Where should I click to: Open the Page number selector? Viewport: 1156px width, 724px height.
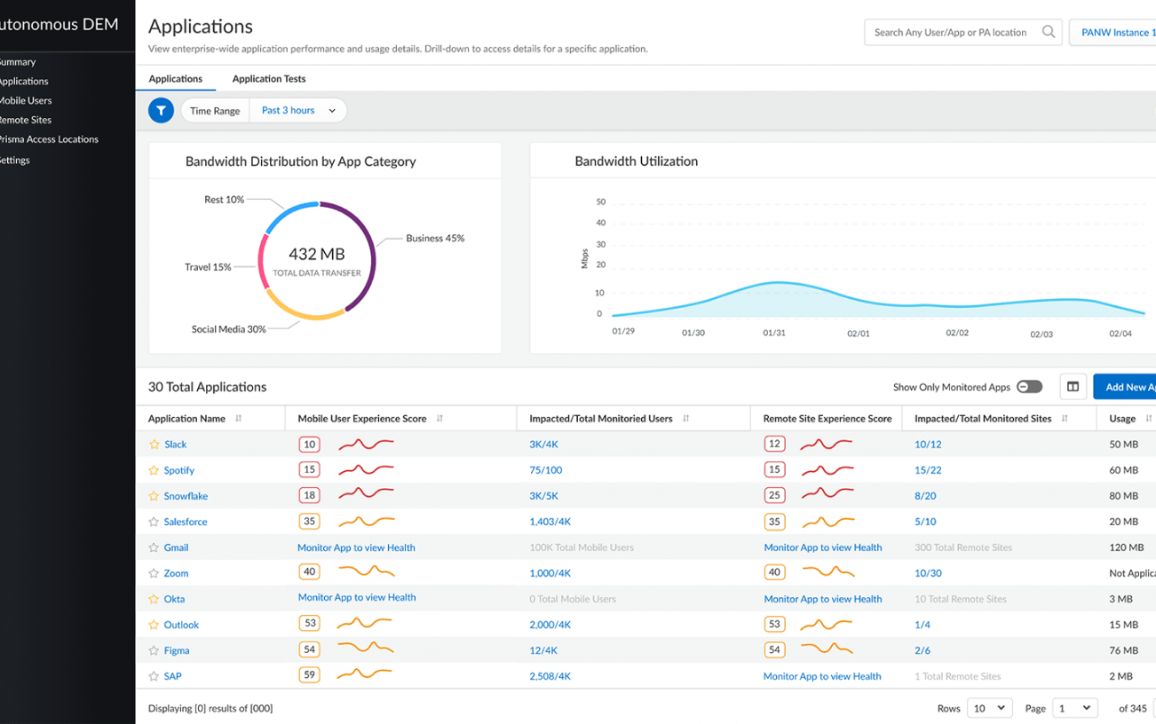[x=1074, y=707]
